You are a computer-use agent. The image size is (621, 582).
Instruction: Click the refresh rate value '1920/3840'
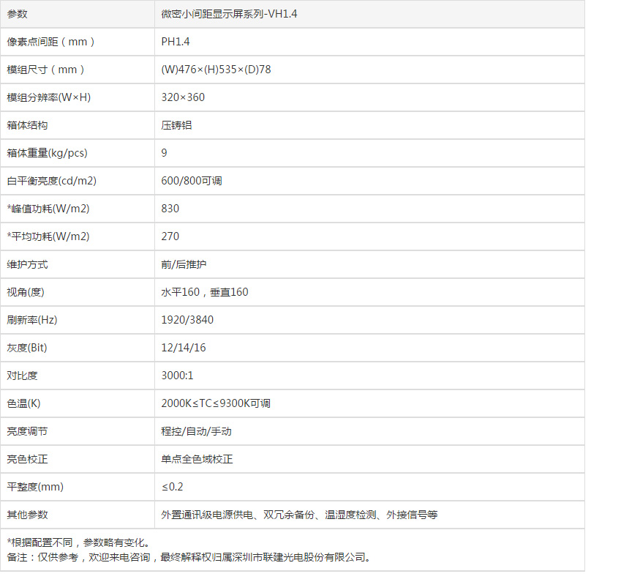click(187, 320)
